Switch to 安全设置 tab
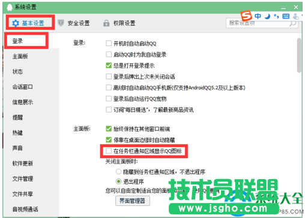 tap(74, 23)
